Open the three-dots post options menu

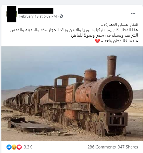(x=133, y=13)
